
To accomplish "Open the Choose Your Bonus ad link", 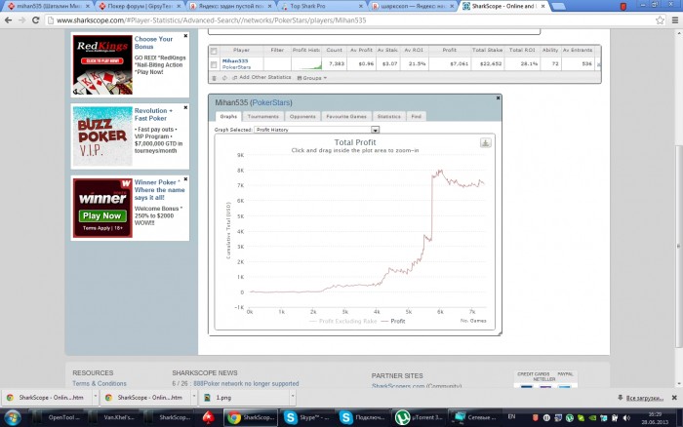I will tap(153, 43).
